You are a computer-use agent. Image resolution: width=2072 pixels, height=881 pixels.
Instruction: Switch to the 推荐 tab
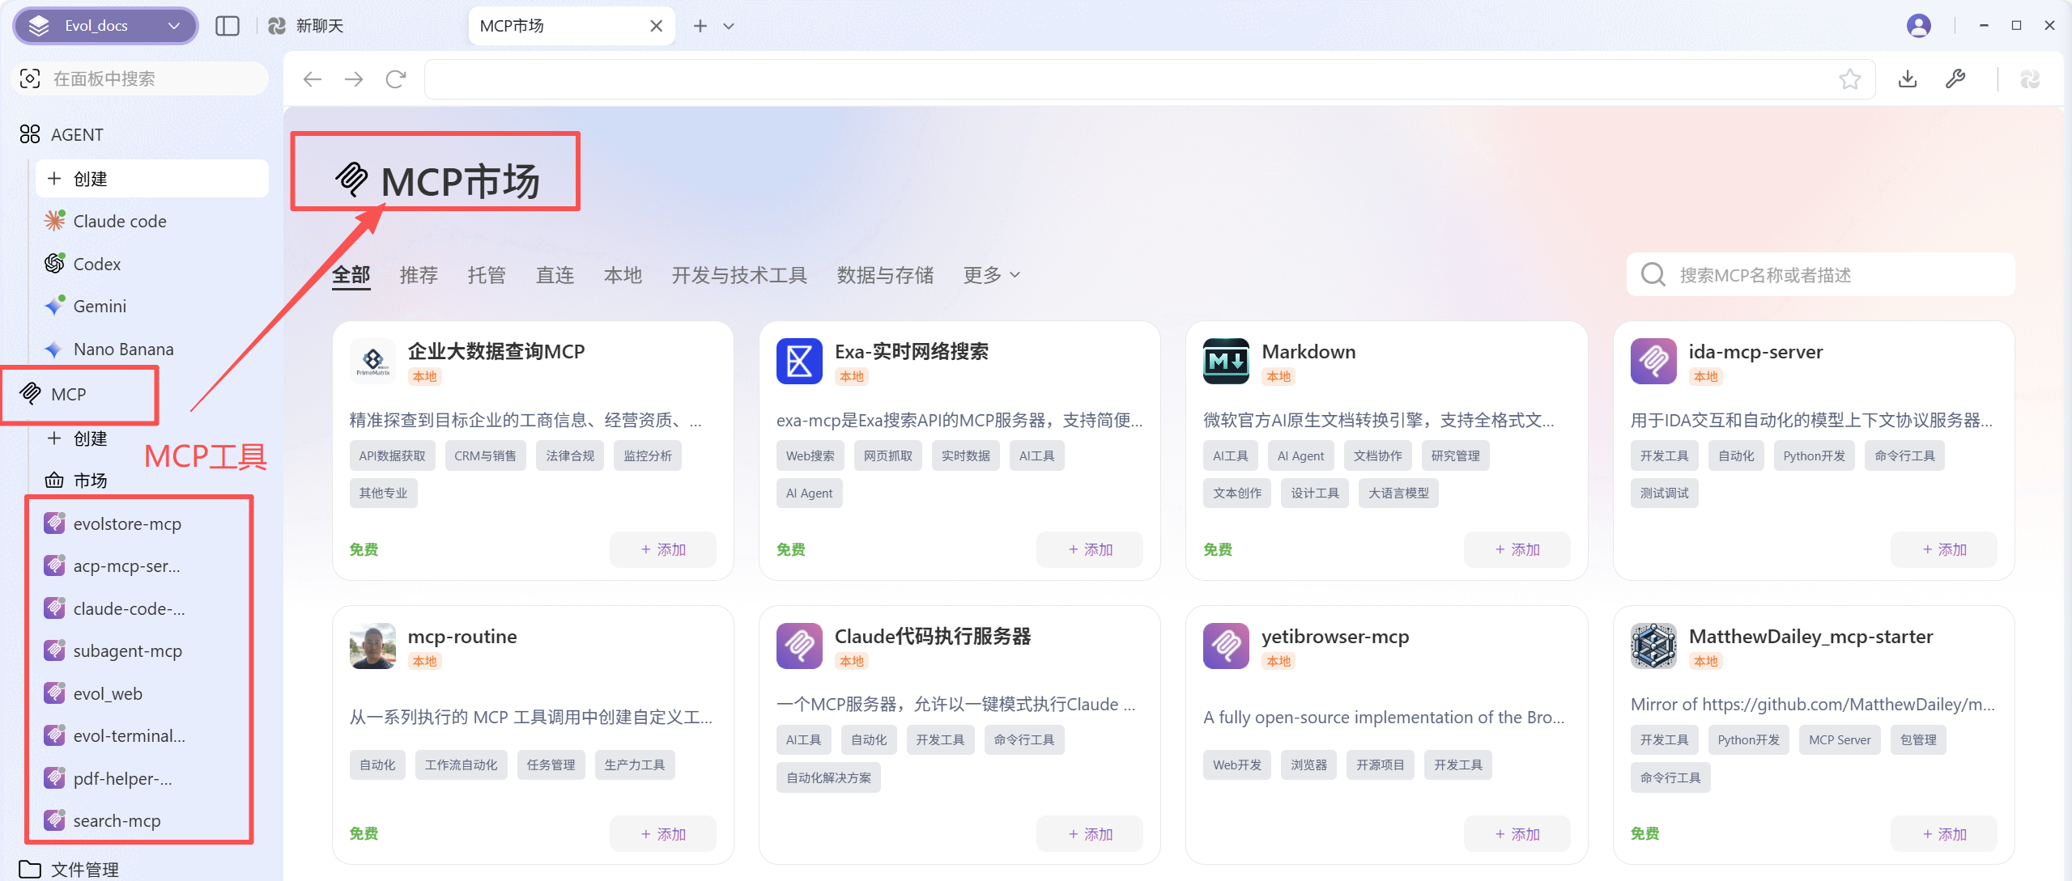(419, 275)
